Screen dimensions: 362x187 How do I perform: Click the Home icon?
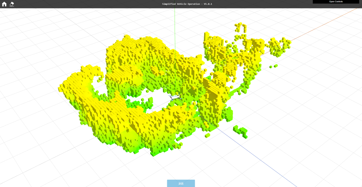pyautogui.click(x=4, y=4)
